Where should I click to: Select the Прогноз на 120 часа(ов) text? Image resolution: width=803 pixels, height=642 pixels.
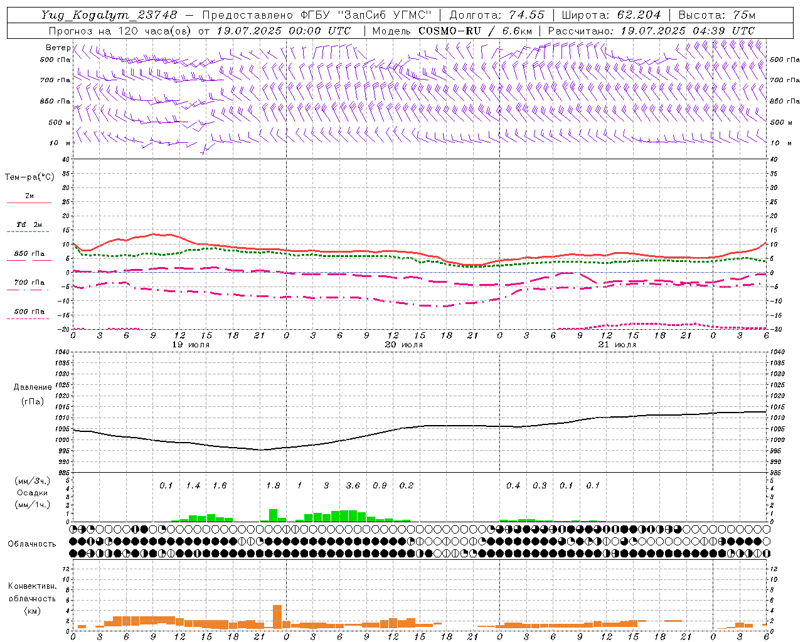pos(120,31)
